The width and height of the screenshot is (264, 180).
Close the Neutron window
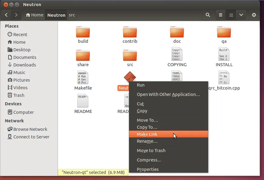tap(6, 5)
